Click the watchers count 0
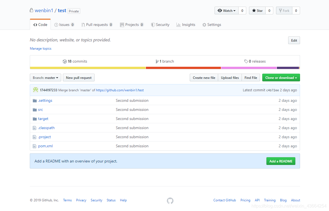This screenshot has height=211, width=329. (x=242, y=10)
